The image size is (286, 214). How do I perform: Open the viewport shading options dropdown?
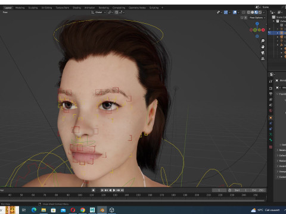pos(264,12)
